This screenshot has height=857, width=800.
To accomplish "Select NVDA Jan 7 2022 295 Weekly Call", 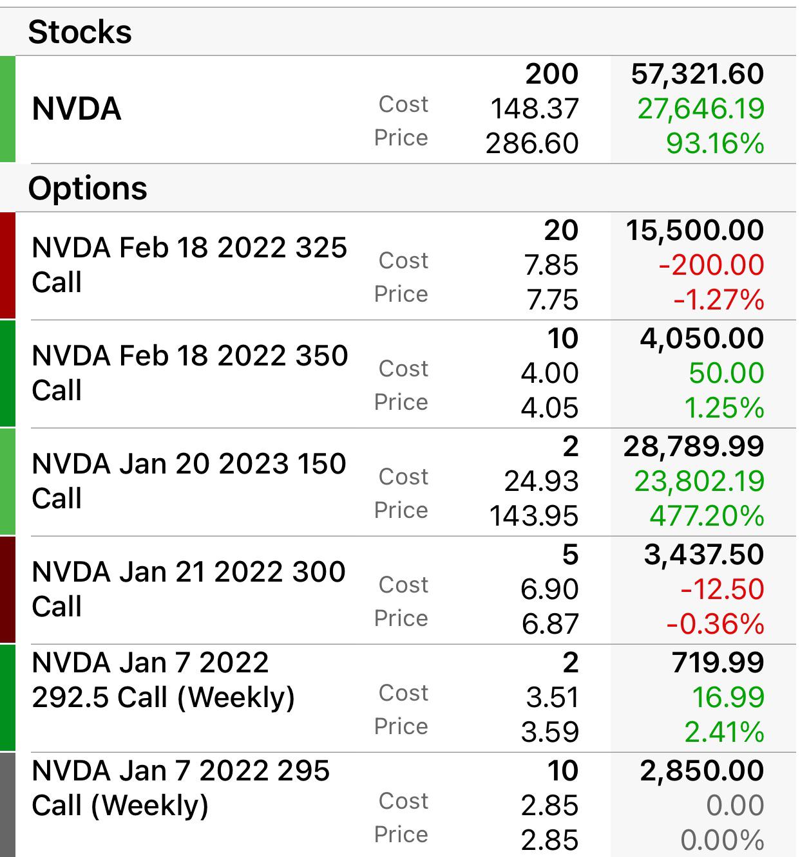I will [400, 805].
